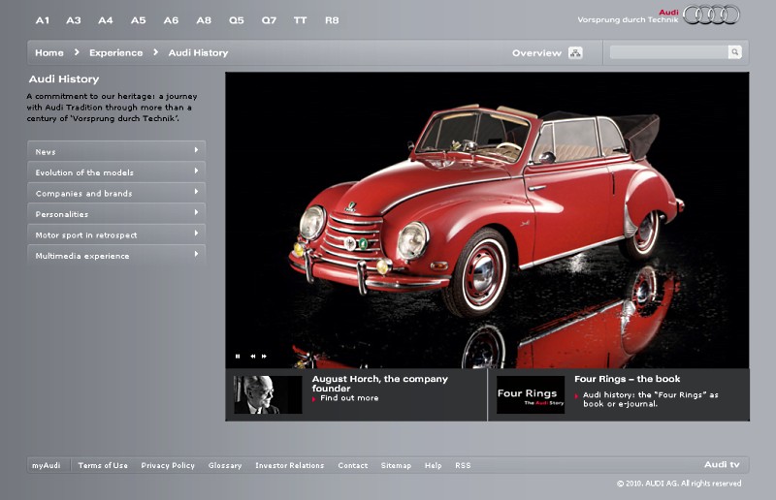Open the A5 model menu
776x500 pixels.
(138, 20)
